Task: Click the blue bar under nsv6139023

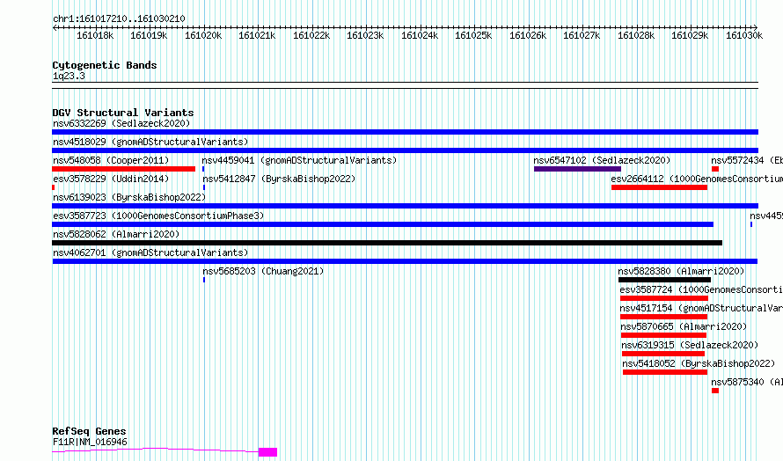Action: pos(405,206)
